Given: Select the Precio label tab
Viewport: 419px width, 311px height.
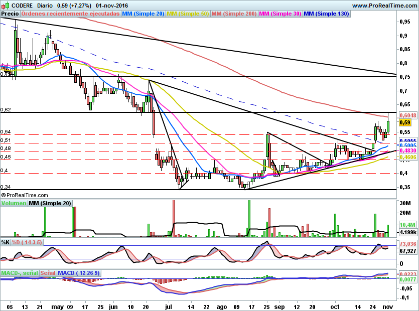Looking at the screenshot, I should click(10, 14).
